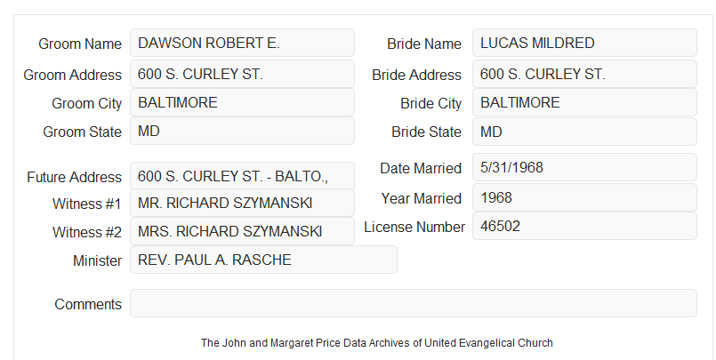Select the empty Comments field
The height and width of the screenshot is (360, 716).
414,303
